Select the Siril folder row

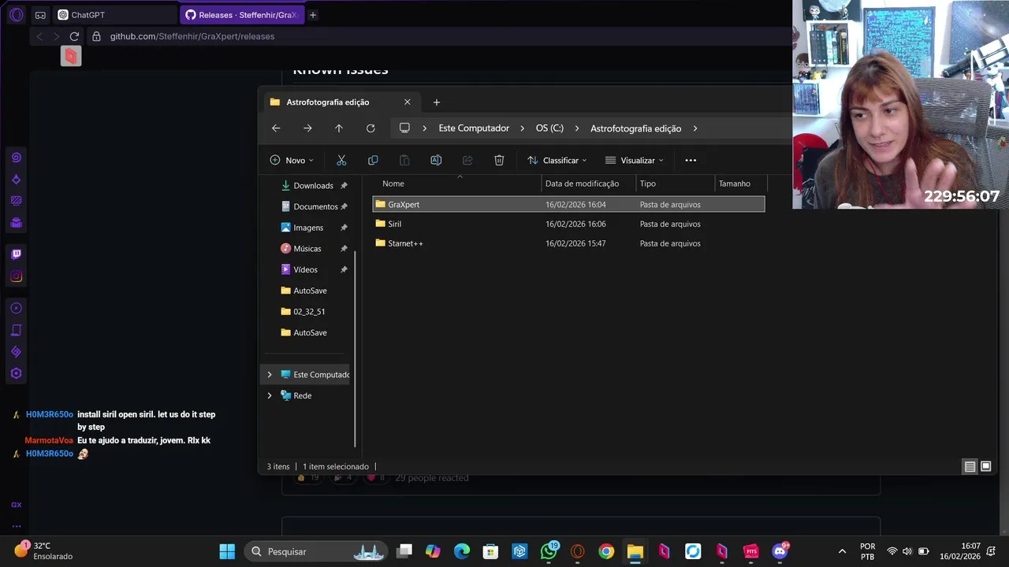coord(568,224)
